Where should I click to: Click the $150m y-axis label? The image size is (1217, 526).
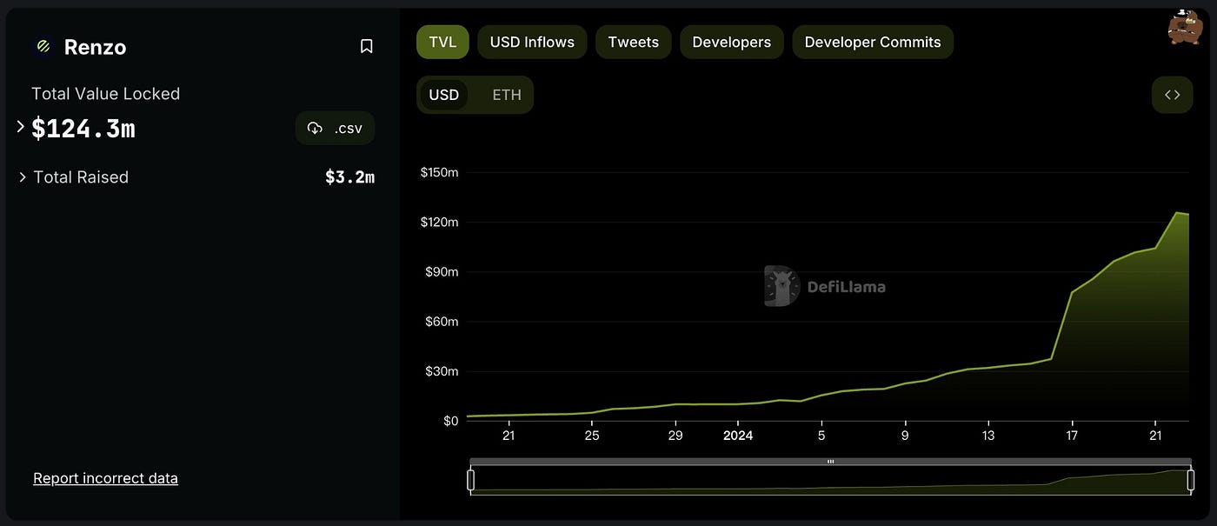tap(439, 173)
